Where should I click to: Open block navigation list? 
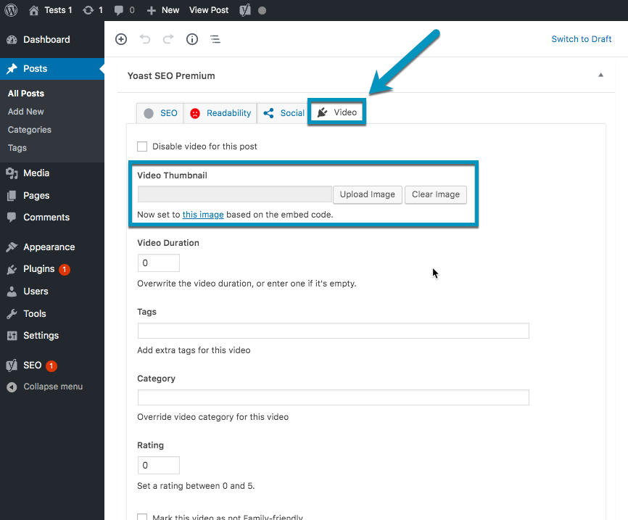point(215,39)
